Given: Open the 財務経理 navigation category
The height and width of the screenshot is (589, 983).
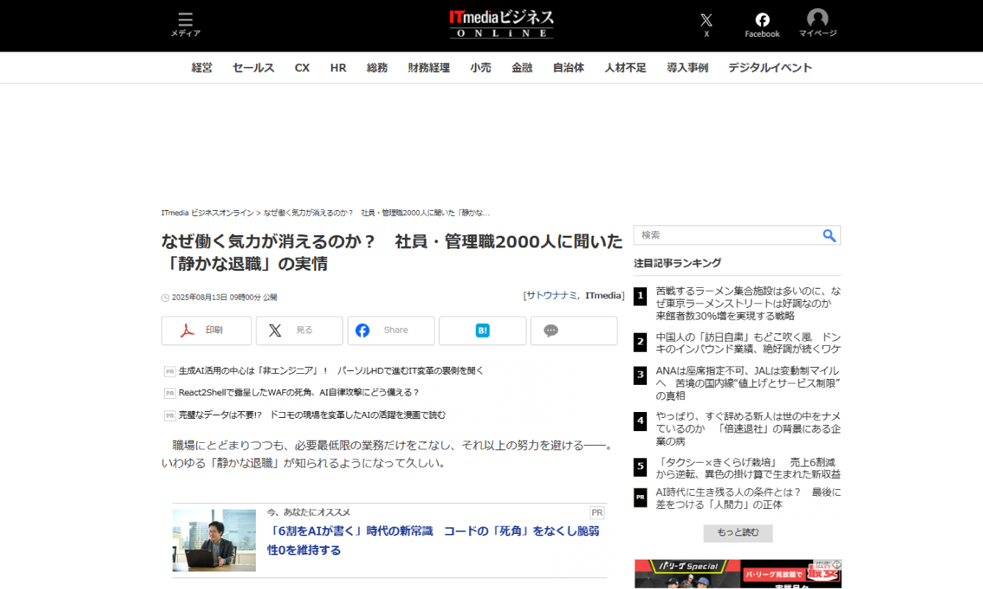Looking at the screenshot, I should 429,68.
